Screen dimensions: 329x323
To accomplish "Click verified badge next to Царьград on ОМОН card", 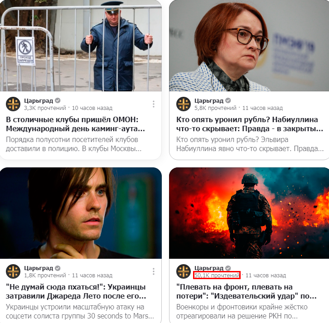I will pos(58,100).
